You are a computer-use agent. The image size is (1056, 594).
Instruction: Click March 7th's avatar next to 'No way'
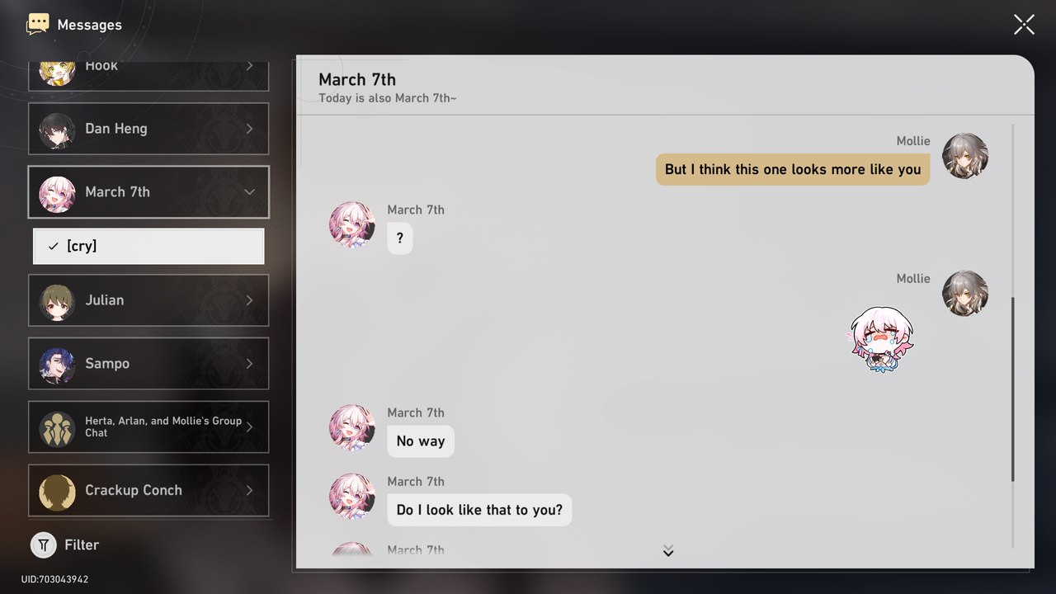coord(352,427)
